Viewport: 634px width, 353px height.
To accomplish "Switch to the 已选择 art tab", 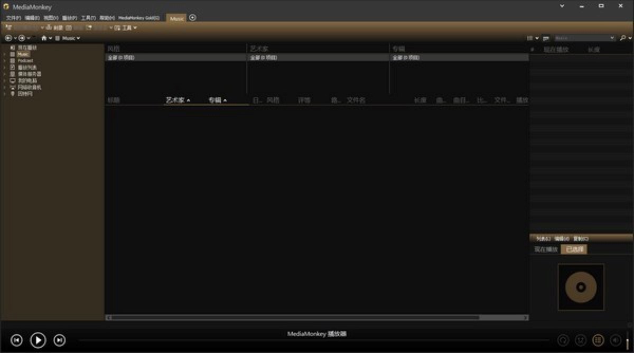I will click(574, 249).
